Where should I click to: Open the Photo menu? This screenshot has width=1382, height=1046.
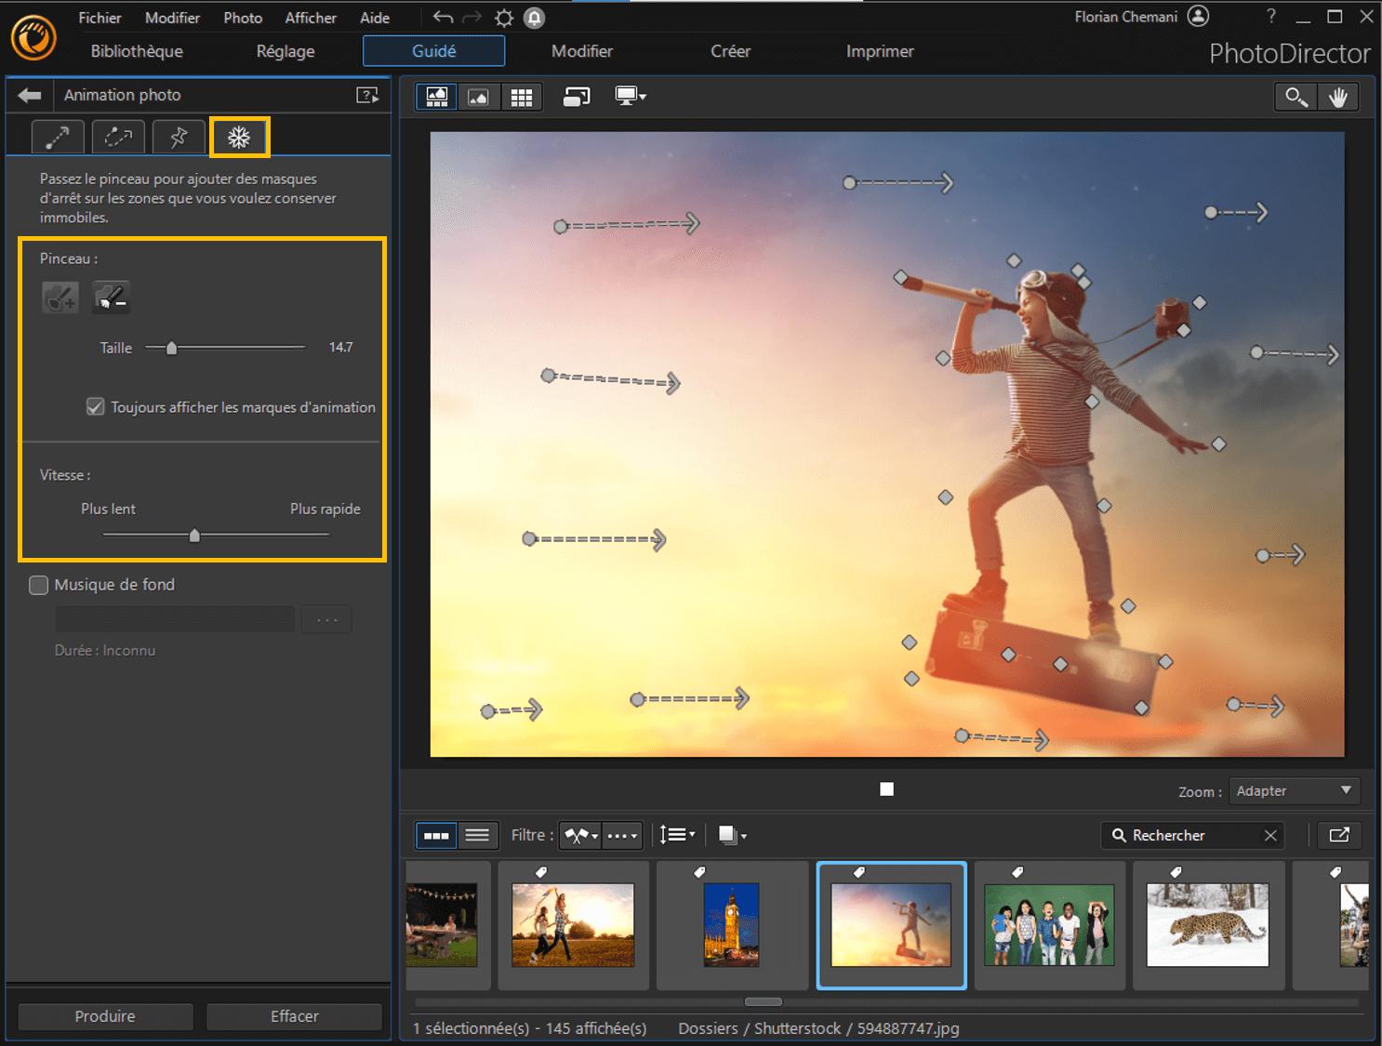pos(242,17)
